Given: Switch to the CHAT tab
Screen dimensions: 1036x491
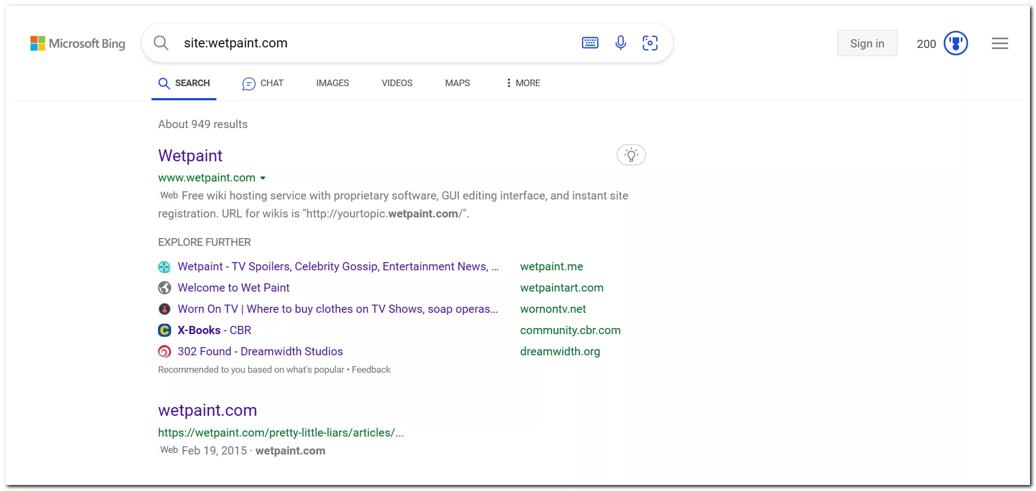Looking at the screenshot, I should (x=263, y=83).
